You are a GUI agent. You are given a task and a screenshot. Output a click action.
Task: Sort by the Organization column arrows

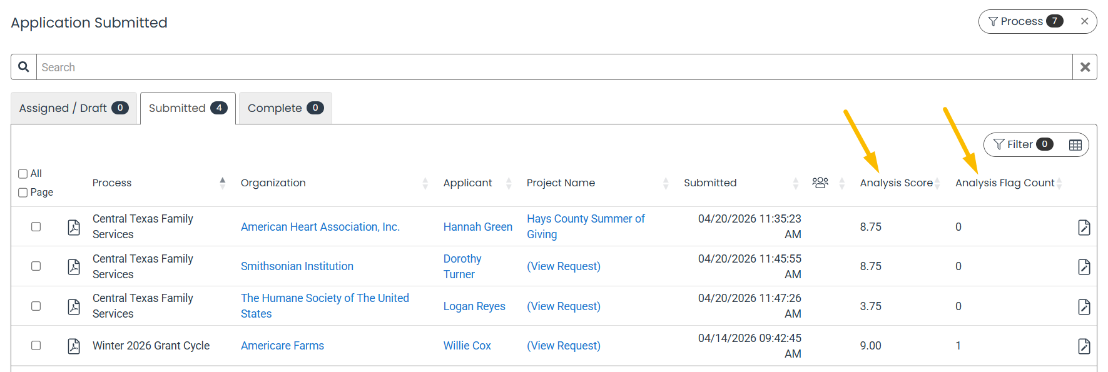[x=425, y=183]
